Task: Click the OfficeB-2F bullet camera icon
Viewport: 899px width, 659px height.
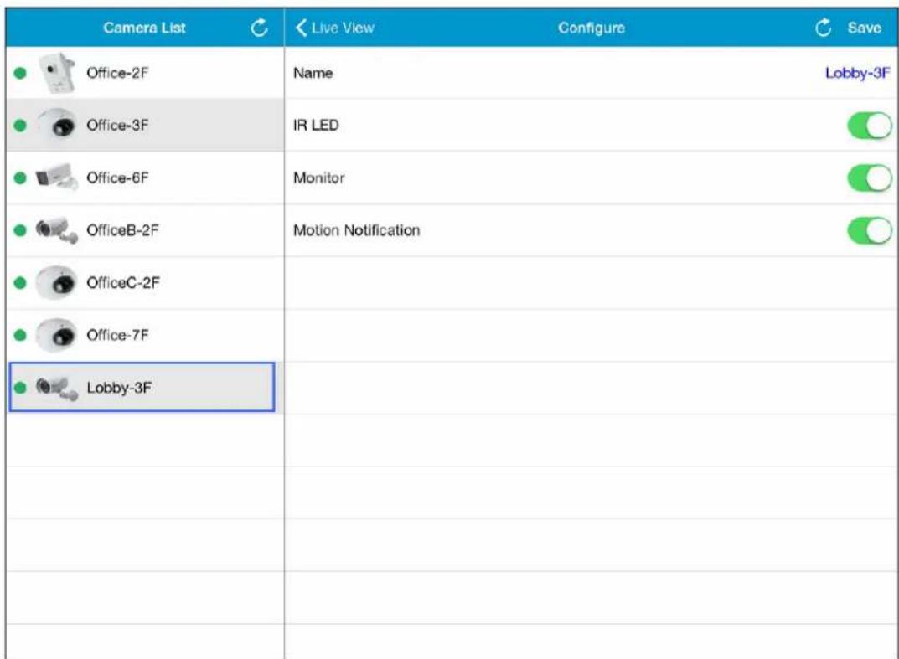Action: 56,229
